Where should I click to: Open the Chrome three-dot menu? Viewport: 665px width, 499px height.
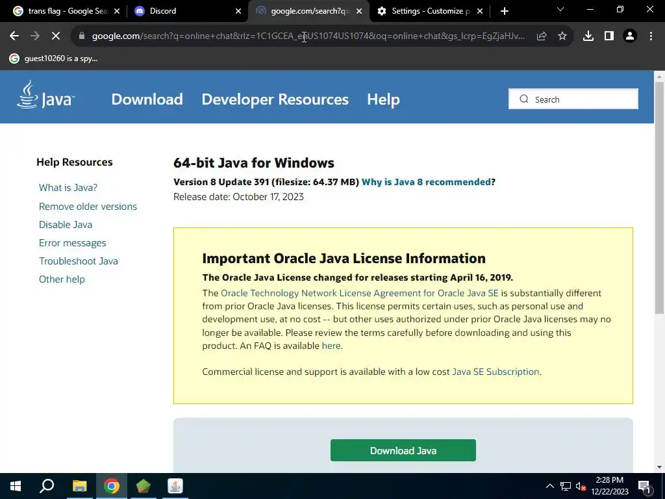pos(651,36)
